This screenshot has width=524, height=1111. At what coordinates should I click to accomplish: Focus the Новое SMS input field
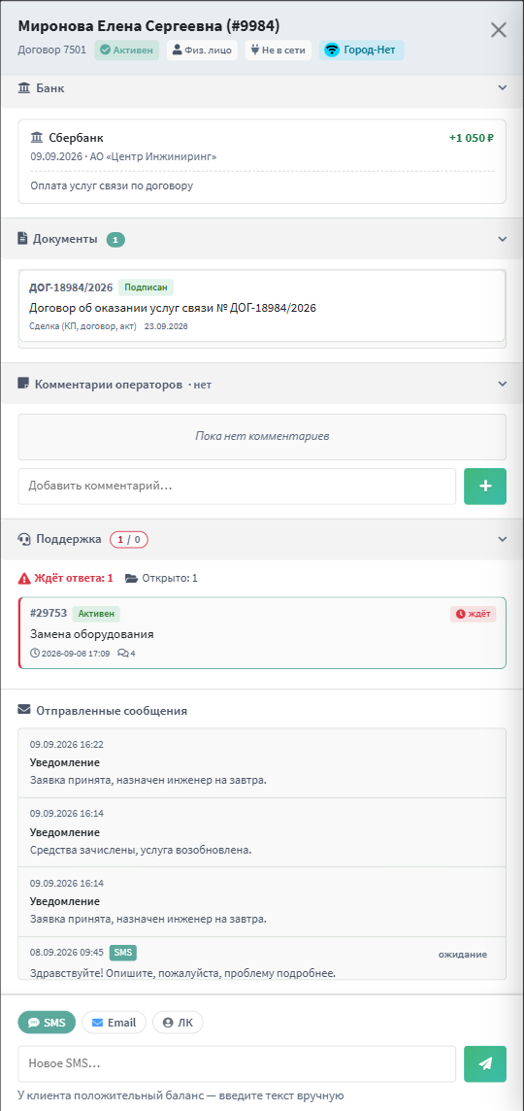[237, 1063]
